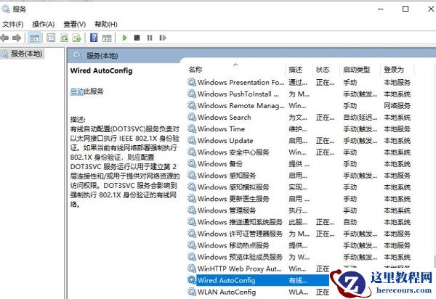This screenshot has width=436, height=299.
Task: Open the 操作(A) menu
Action: (x=43, y=25)
